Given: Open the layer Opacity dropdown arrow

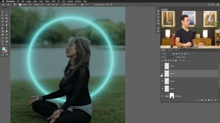Looking at the screenshot, I should click(187, 57).
